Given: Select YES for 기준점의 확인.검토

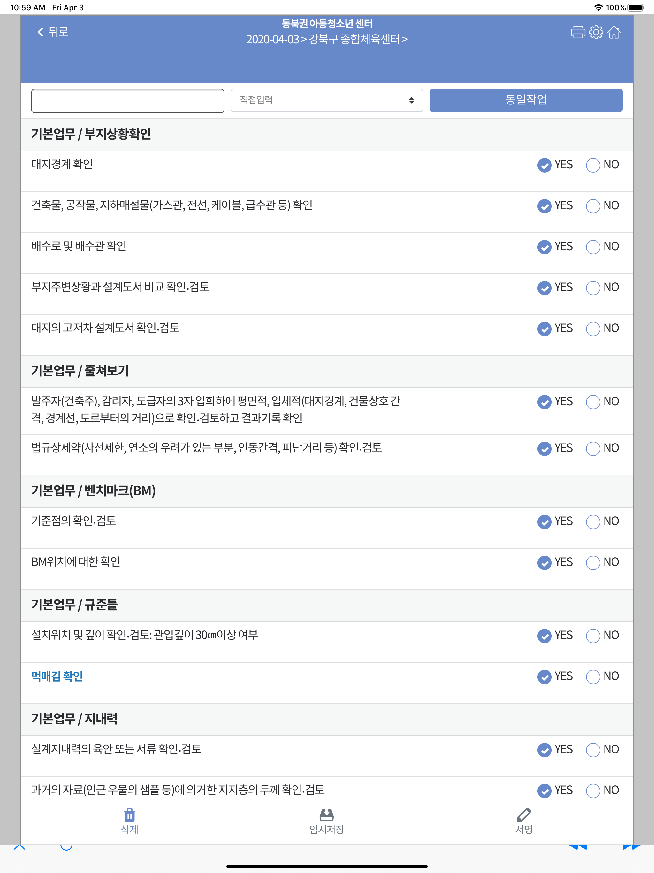Looking at the screenshot, I should [544, 521].
